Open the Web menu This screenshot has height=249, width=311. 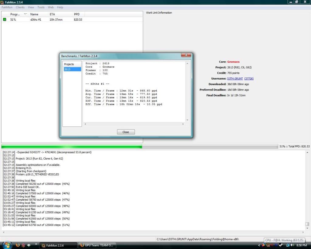51,7
